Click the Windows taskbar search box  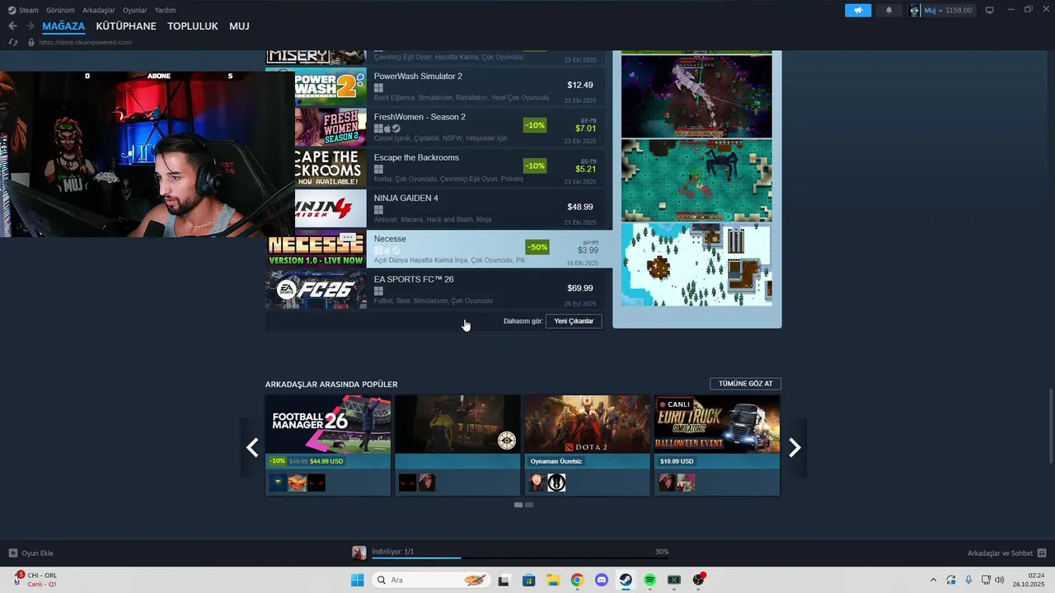tap(431, 580)
